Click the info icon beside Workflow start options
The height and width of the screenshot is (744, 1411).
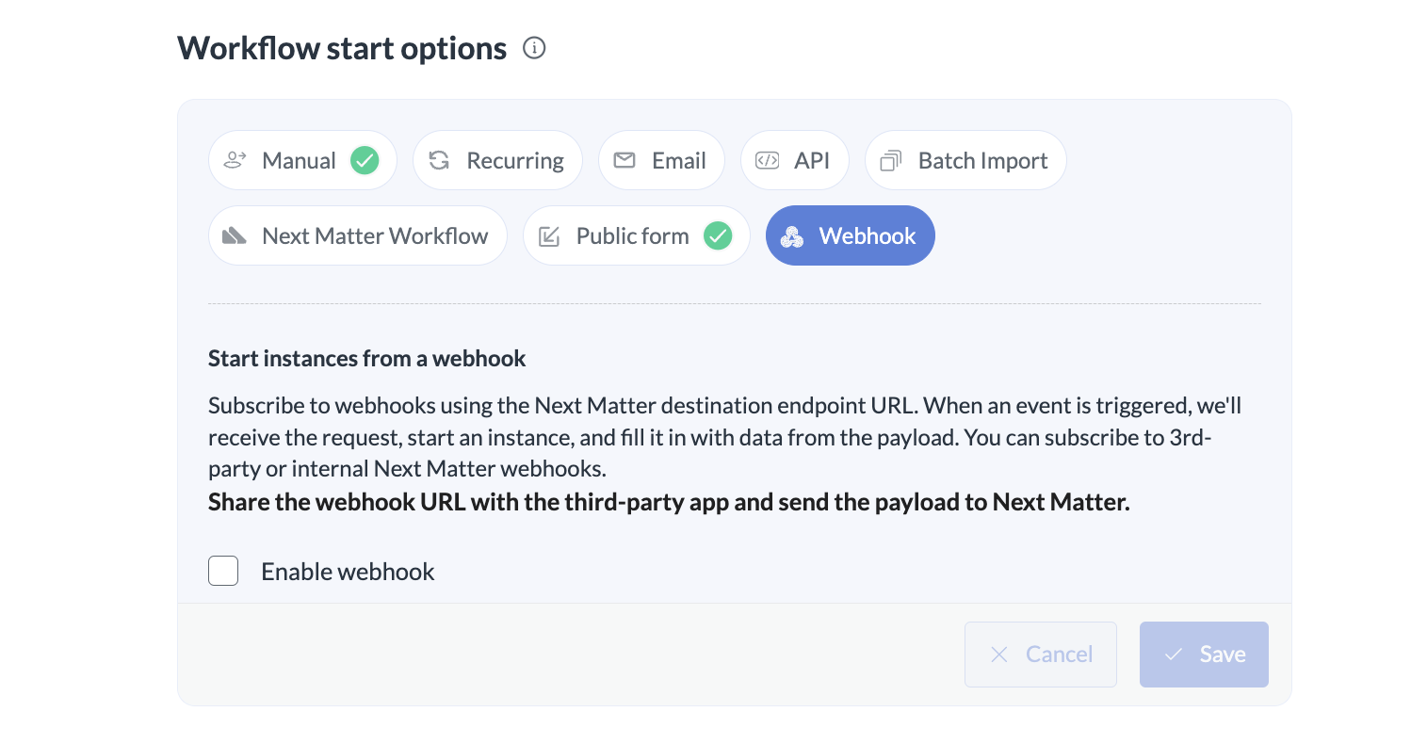pyautogui.click(x=534, y=48)
